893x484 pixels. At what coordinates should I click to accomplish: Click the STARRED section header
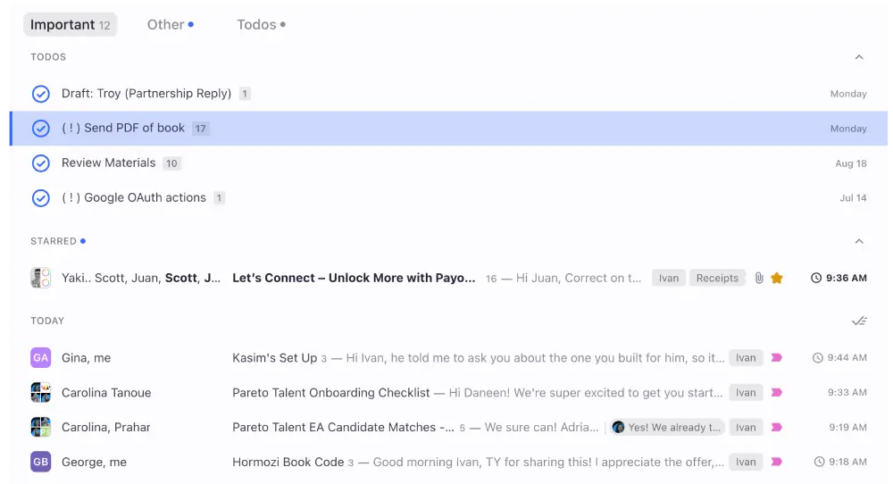[54, 241]
